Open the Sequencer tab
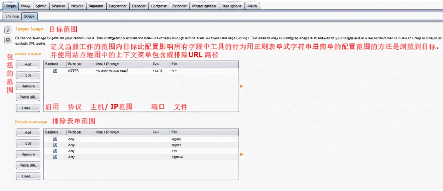This screenshot has height=191, width=443. (x=117, y=6)
